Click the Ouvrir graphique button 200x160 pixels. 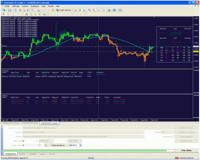(186, 137)
